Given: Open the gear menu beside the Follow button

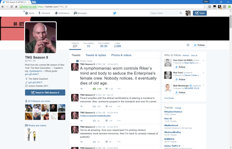Looking at the screenshot, I should point(188,45).
